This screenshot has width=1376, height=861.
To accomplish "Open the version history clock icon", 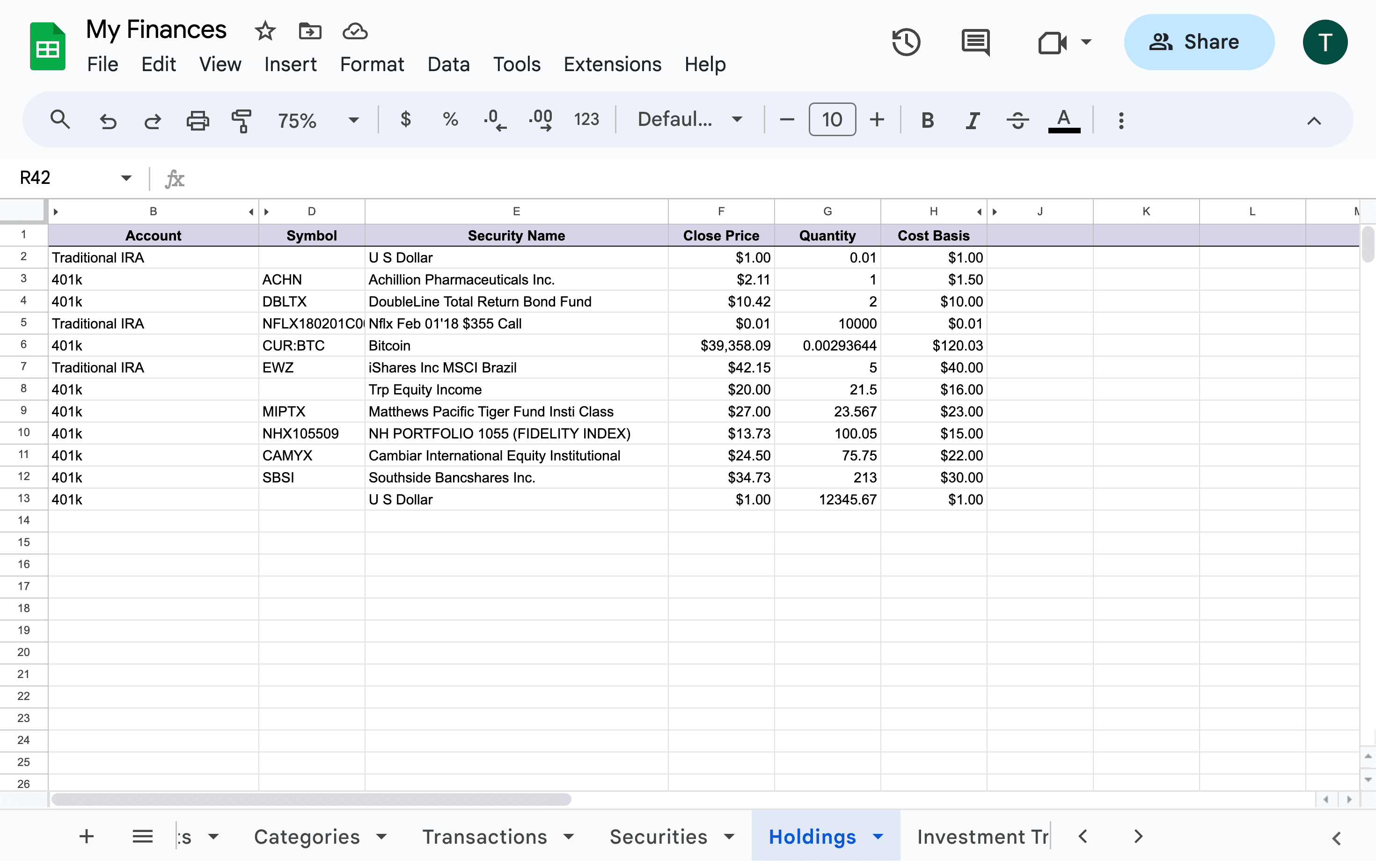I will coord(906,42).
